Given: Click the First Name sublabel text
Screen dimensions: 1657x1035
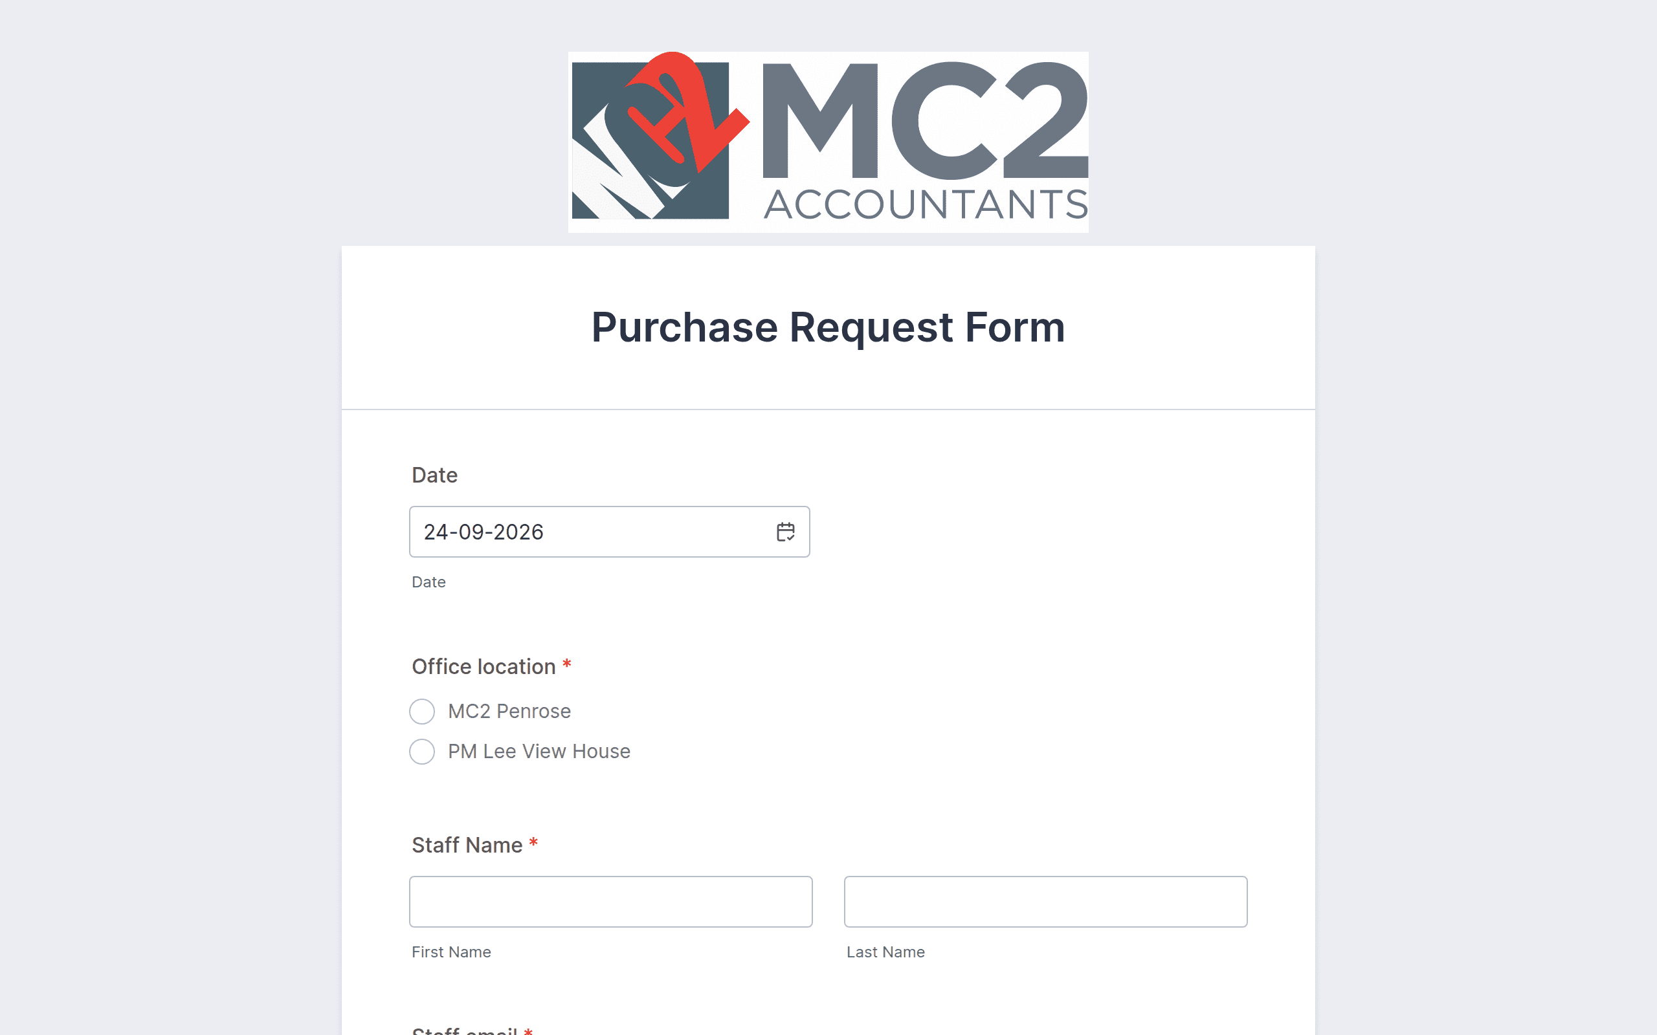Looking at the screenshot, I should 451,952.
